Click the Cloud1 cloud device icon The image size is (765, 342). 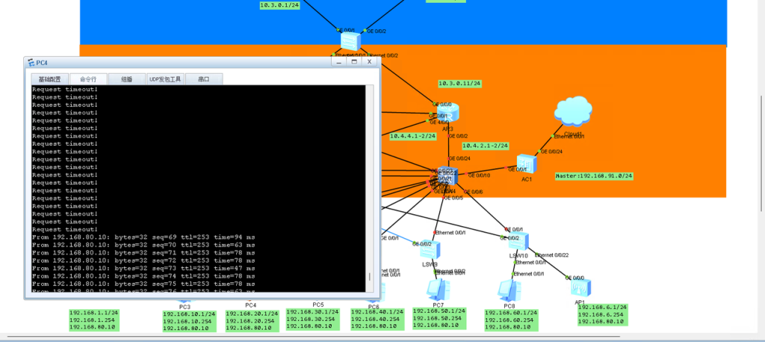click(x=573, y=113)
